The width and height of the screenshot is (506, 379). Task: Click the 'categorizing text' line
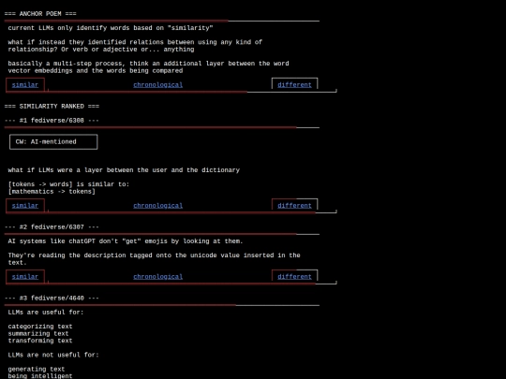[x=40, y=327]
